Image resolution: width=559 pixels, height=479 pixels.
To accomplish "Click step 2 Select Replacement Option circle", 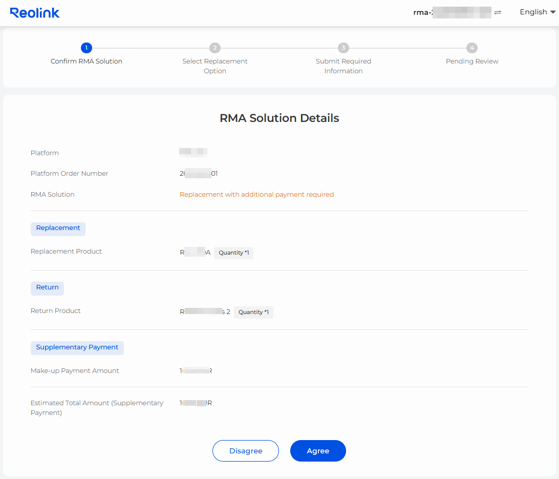I will coord(215,48).
